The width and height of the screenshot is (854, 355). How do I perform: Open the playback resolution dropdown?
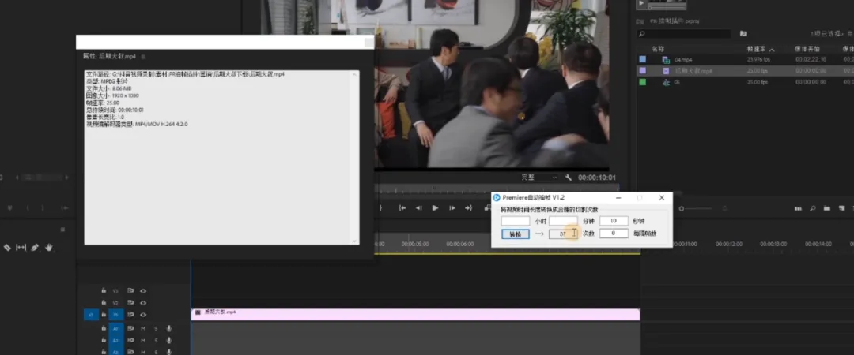539,177
